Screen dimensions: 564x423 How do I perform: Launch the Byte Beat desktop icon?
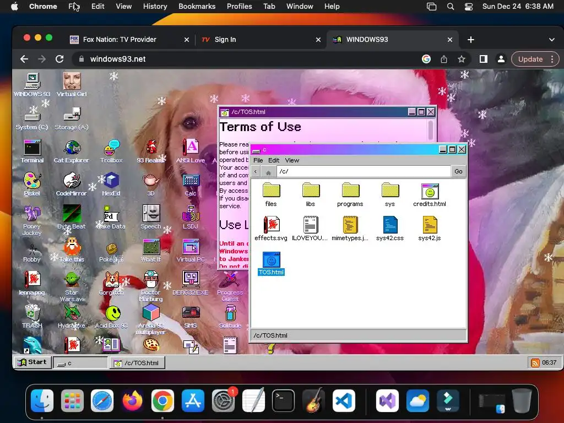click(x=72, y=217)
